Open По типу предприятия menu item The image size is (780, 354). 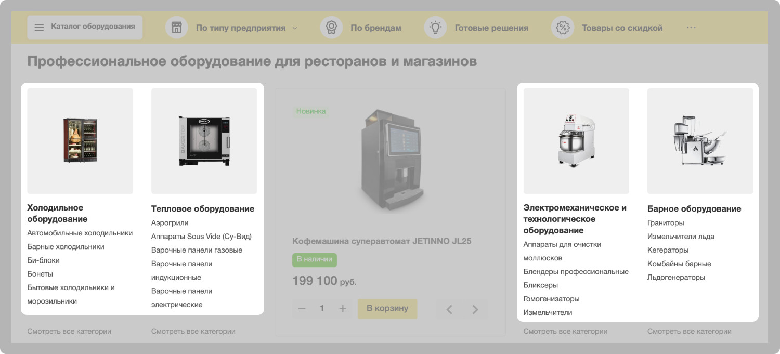click(x=241, y=28)
